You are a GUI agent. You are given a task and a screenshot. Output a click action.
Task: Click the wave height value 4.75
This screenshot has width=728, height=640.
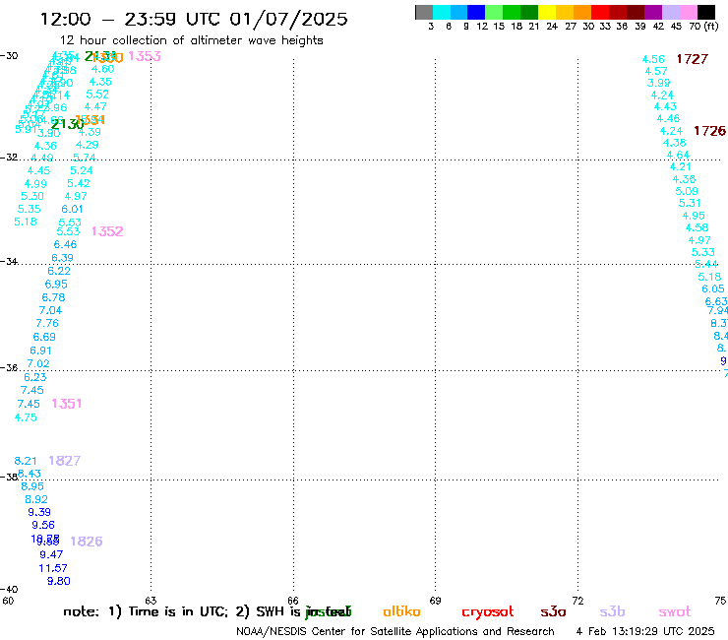click(26, 417)
